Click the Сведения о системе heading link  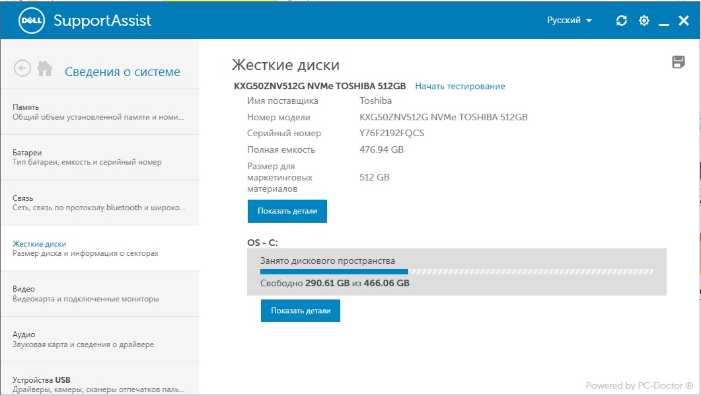click(x=122, y=71)
